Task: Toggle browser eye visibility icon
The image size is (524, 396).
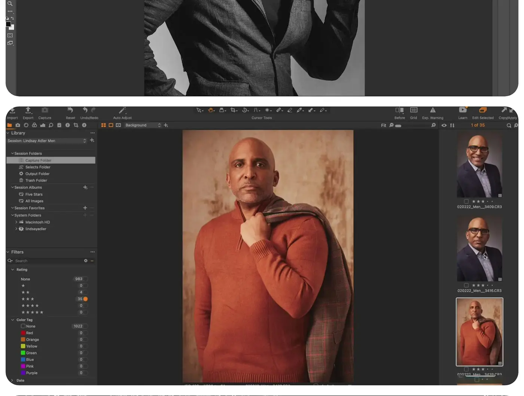Action: pos(444,125)
